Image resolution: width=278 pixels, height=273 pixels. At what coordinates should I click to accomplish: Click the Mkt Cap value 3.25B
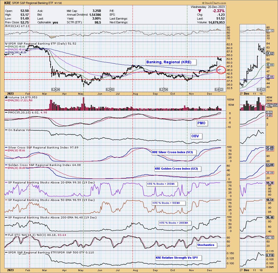click(97, 11)
